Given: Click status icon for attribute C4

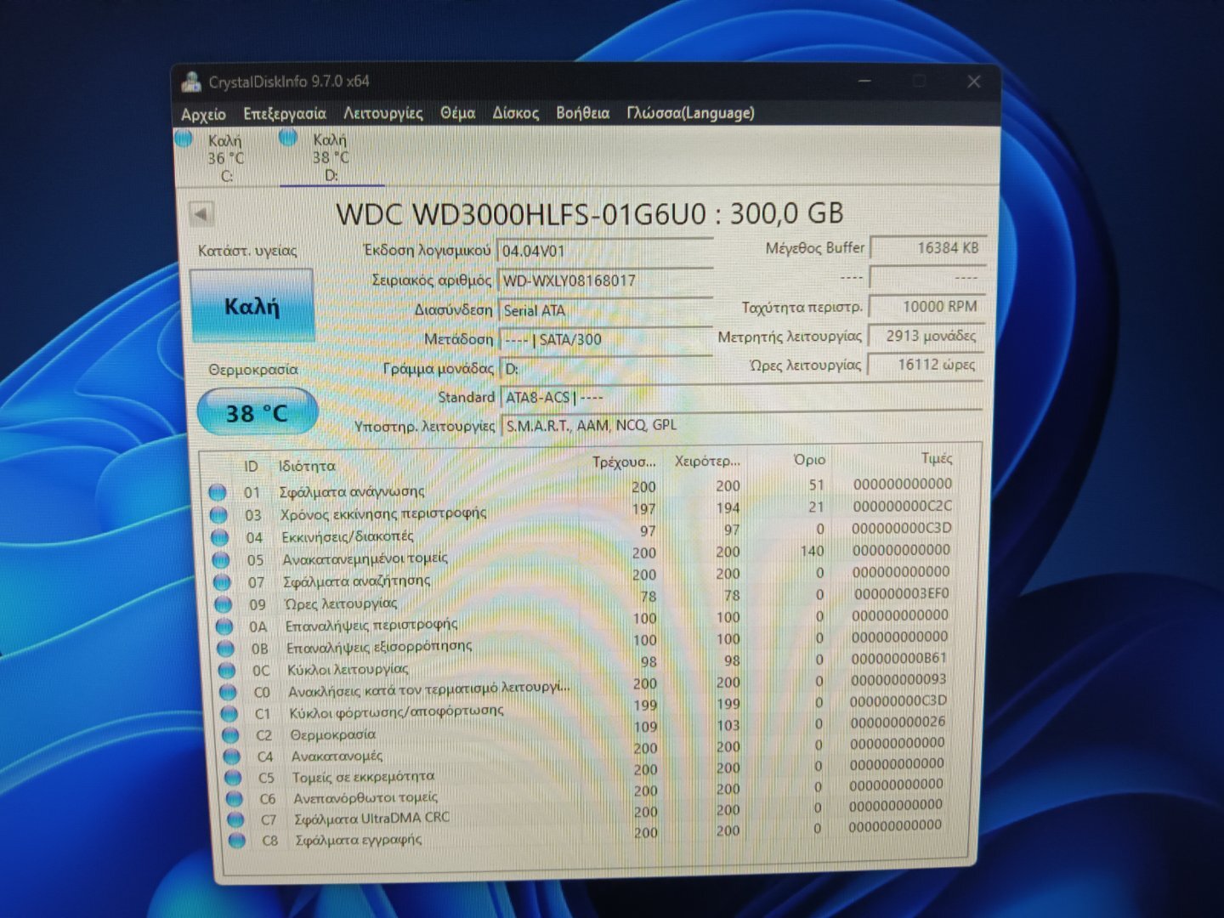Looking at the screenshot, I should coord(232,756).
